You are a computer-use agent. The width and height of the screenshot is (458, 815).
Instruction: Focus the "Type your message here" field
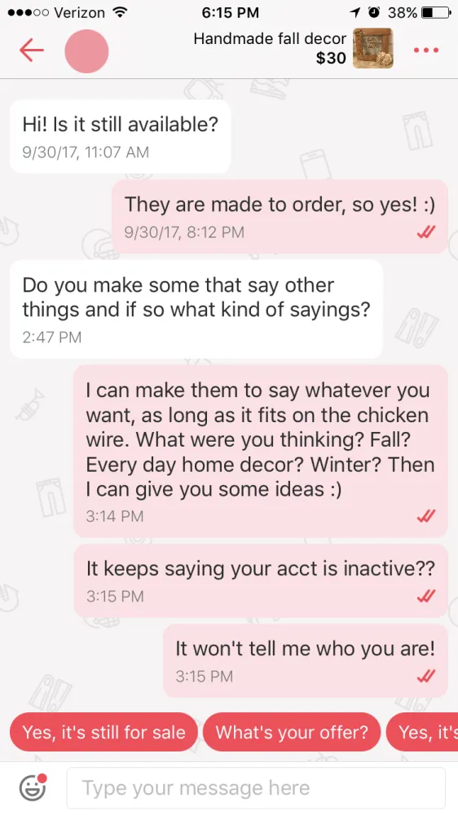[x=256, y=788]
